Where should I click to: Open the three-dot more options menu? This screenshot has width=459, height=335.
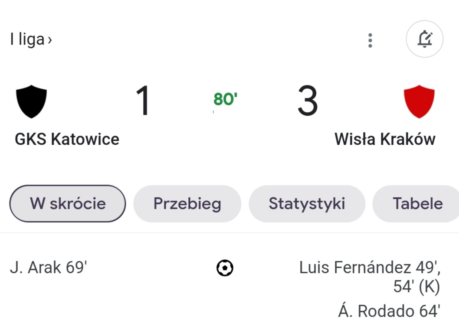coord(370,40)
